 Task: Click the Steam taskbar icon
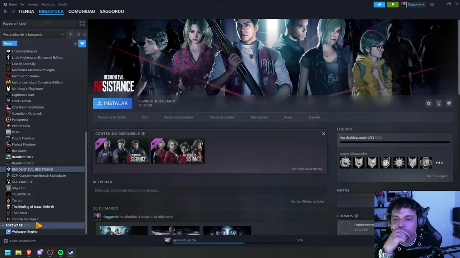point(71,253)
